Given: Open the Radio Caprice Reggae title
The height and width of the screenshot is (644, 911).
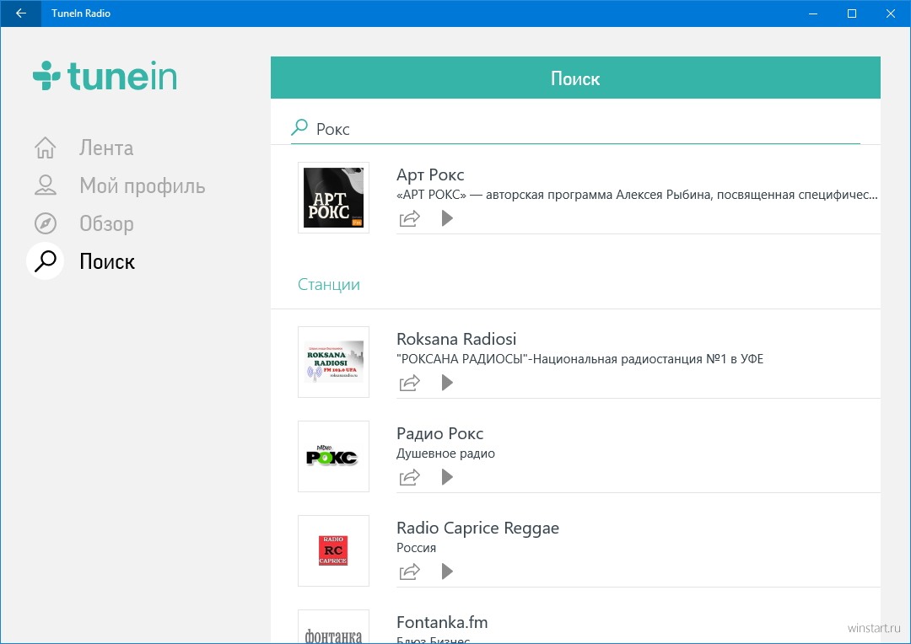Looking at the screenshot, I should click(x=477, y=529).
